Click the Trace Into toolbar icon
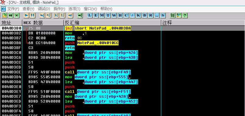Viewport: 245px width, 116px height. click(x=56, y=15)
